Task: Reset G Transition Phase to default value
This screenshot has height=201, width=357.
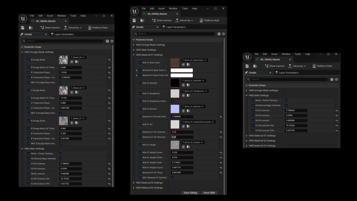Action: click(109, 103)
